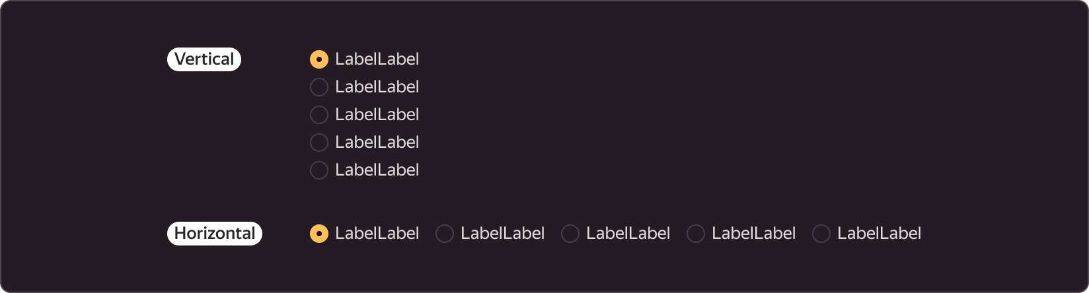Select the fourth radio circle in Vertical list
The image size is (1089, 293).
(x=319, y=143)
